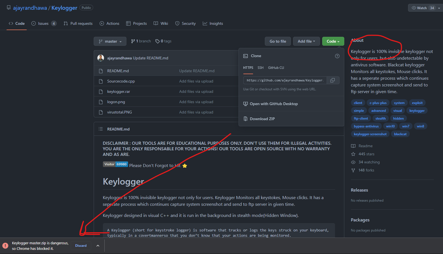Click the Readme link in About sidebar
The width and height of the screenshot is (443, 254).
tap(362, 146)
